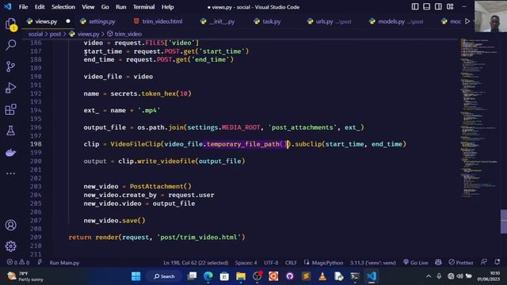Open errors and warnings in status bar
Viewport: 507px width, 285px height.
pyautogui.click(x=18, y=262)
